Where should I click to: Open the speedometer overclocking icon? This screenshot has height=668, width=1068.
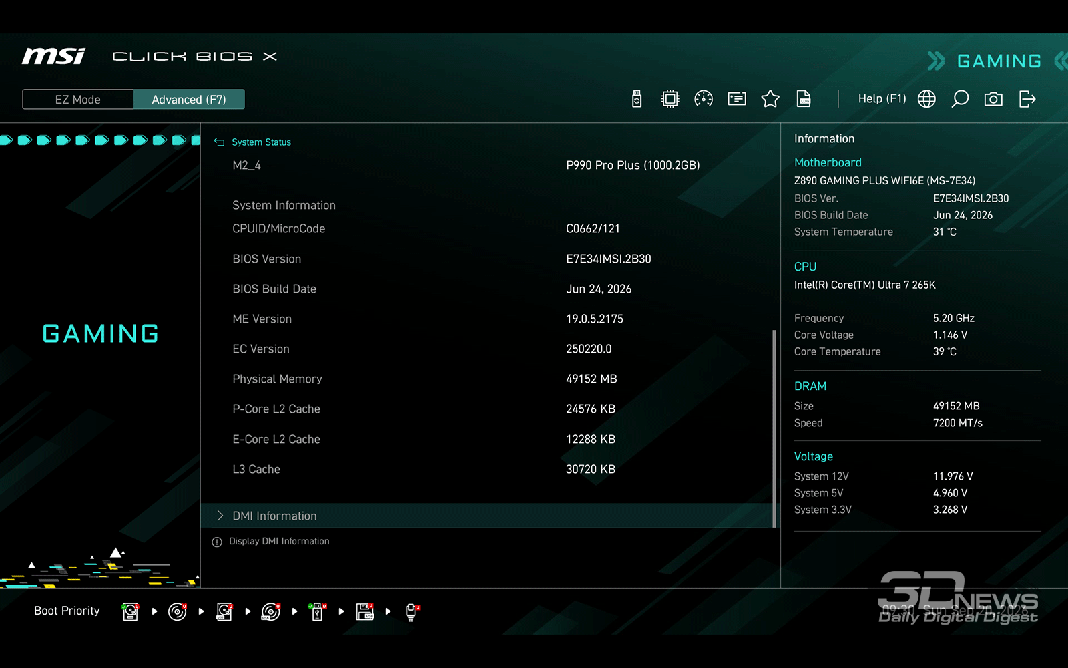704,99
